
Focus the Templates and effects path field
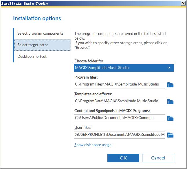coord(120,101)
